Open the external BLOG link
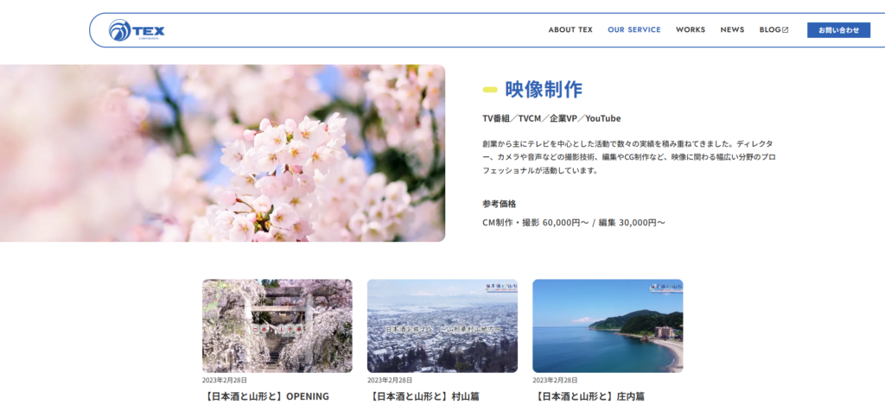The image size is (885, 411). (x=774, y=30)
